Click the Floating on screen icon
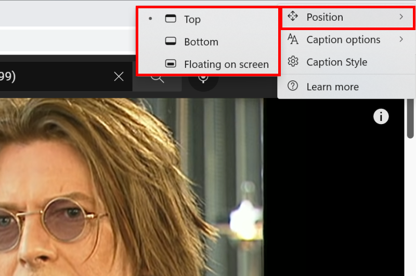 point(171,63)
